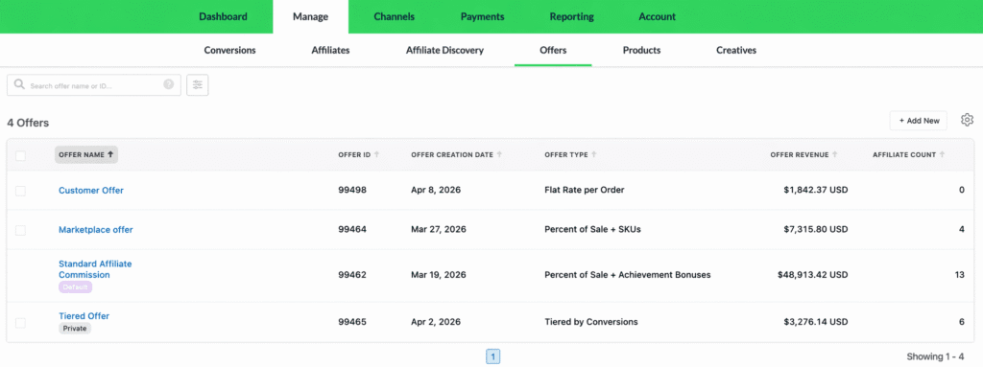Click the Mar 19, 2026 date
The height and width of the screenshot is (367, 983).
pos(439,275)
